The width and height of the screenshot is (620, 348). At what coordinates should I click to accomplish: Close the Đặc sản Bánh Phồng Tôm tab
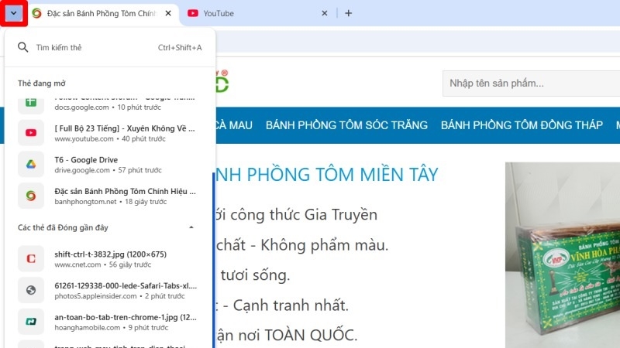pos(168,13)
